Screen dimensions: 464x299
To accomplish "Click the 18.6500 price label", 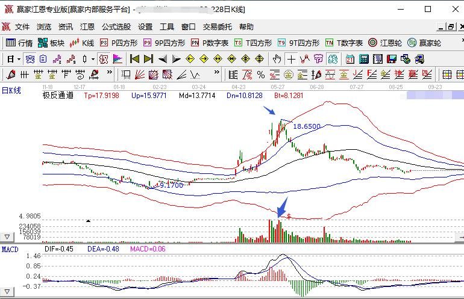I will point(307,126).
